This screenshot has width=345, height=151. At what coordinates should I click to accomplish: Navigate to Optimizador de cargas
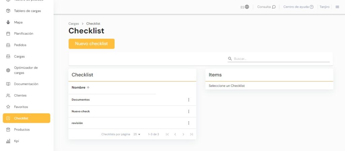click(x=26, y=70)
